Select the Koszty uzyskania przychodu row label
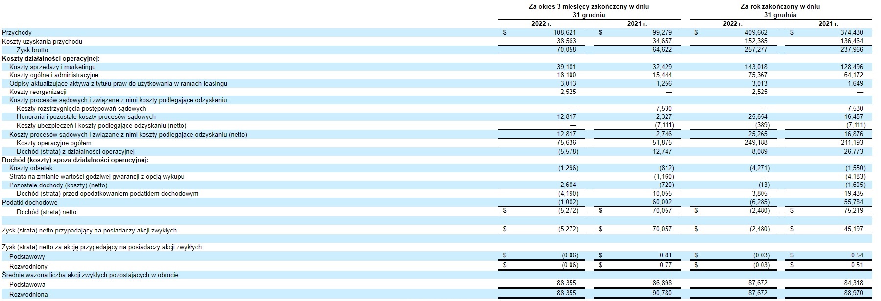The width and height of the screenshot is (881, 301). coord(42,42)
